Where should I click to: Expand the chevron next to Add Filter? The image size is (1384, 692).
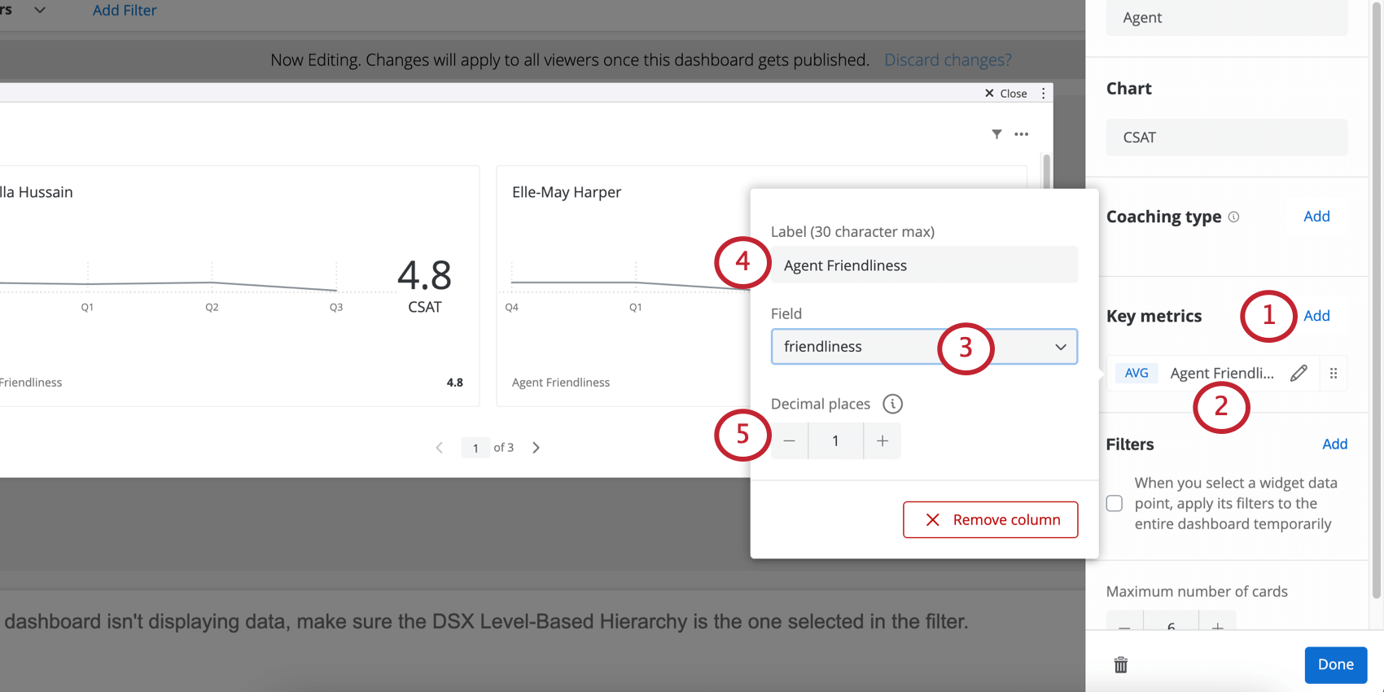pyautogui.click(x=39, y=11)
